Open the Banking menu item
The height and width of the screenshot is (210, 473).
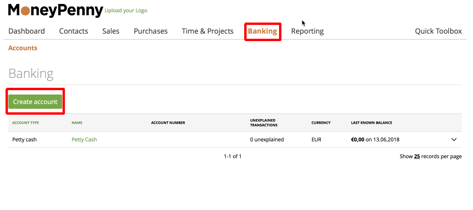tap(262, 31)
